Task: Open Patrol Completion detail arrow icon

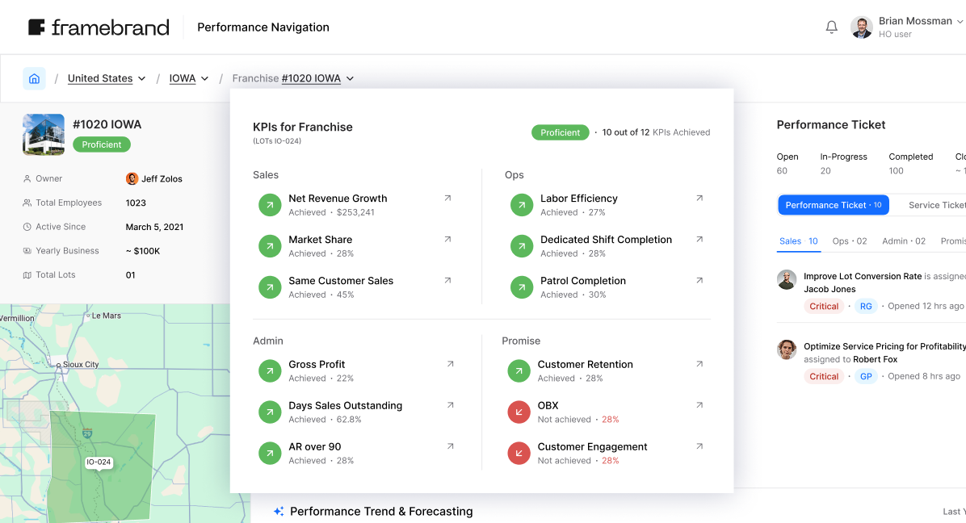Action: tap(699, 280)
